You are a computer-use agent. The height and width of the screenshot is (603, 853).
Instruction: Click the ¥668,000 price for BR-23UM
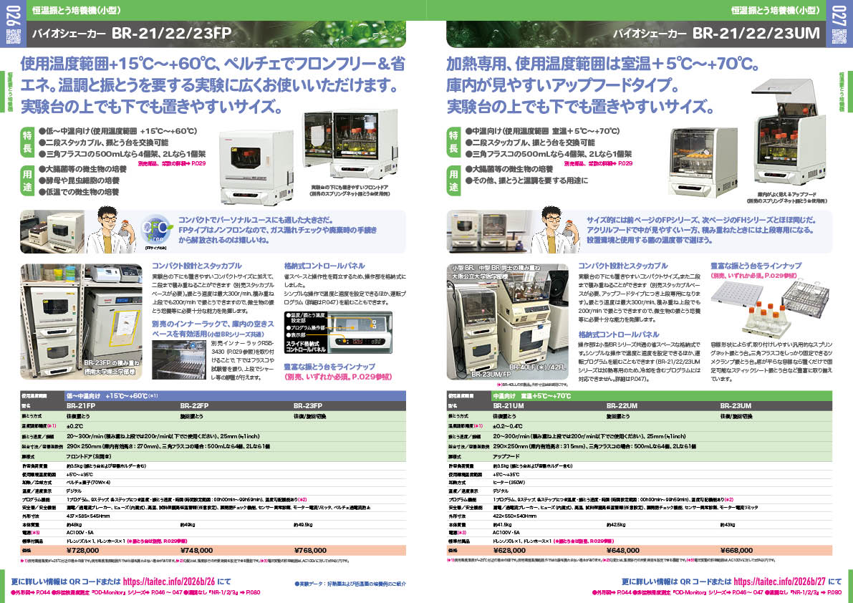tap(740, 550)
